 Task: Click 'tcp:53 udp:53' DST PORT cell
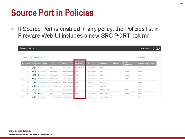point(105,93)
